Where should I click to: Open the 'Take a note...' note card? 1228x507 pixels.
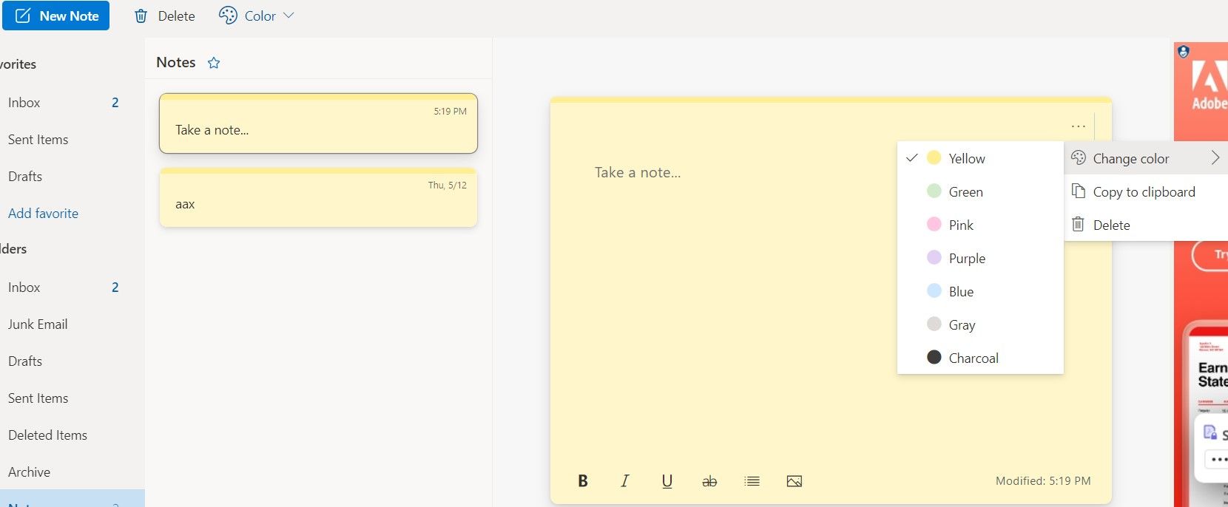318,123
